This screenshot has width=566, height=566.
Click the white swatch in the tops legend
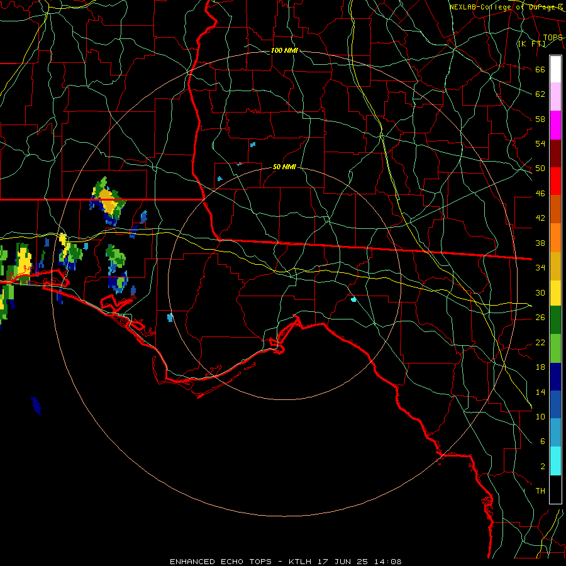555,69
